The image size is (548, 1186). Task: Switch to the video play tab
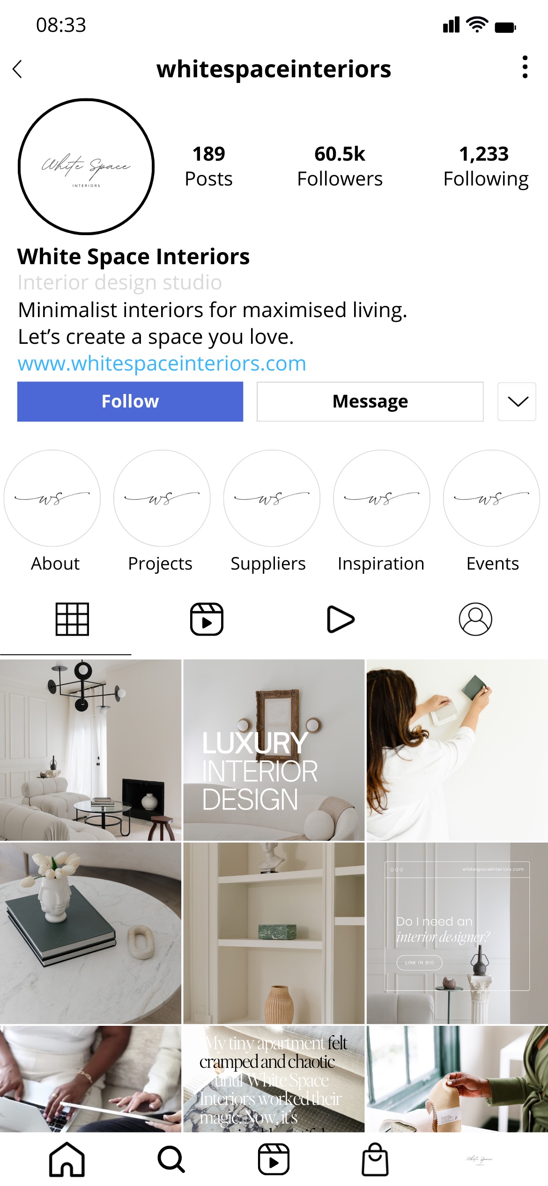pos(341,619)
